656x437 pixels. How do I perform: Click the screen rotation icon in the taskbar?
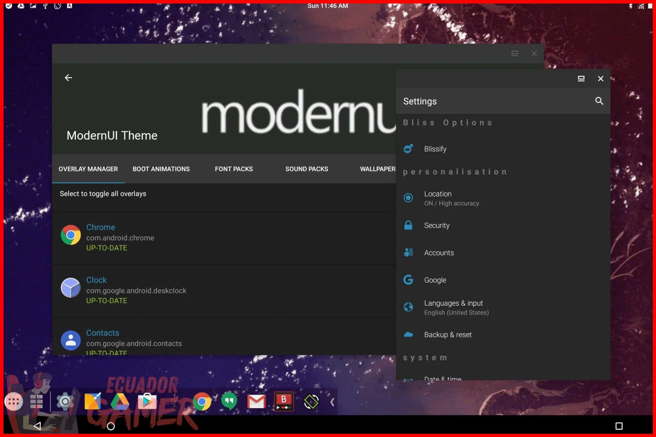click(311, 401)
